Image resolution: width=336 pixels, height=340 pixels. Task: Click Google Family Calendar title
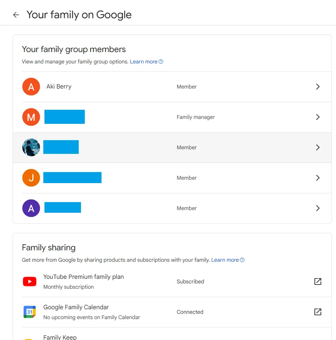point(76,307)
